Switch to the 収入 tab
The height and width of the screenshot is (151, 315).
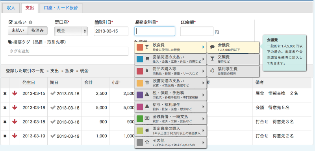(x=11, y=8)
